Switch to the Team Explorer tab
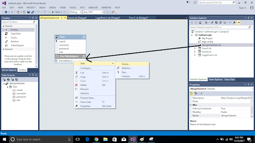This screenshot has height=143, width=255. click(x=216, y=79)
